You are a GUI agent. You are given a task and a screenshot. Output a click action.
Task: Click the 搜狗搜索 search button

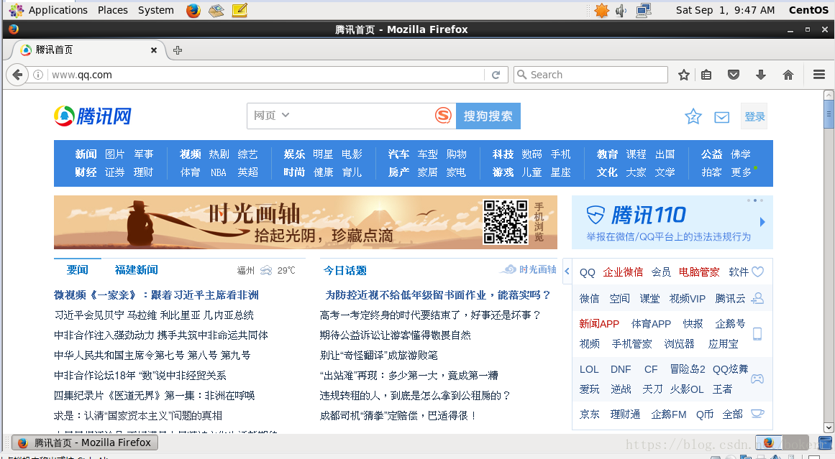coord(488,116)
